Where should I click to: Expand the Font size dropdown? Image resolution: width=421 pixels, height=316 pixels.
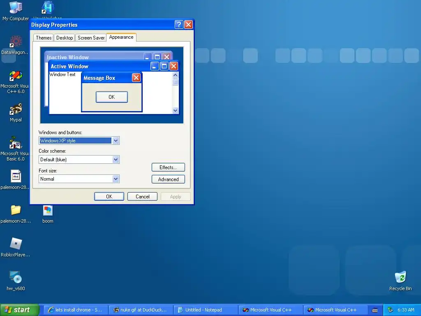pos(116,179)
